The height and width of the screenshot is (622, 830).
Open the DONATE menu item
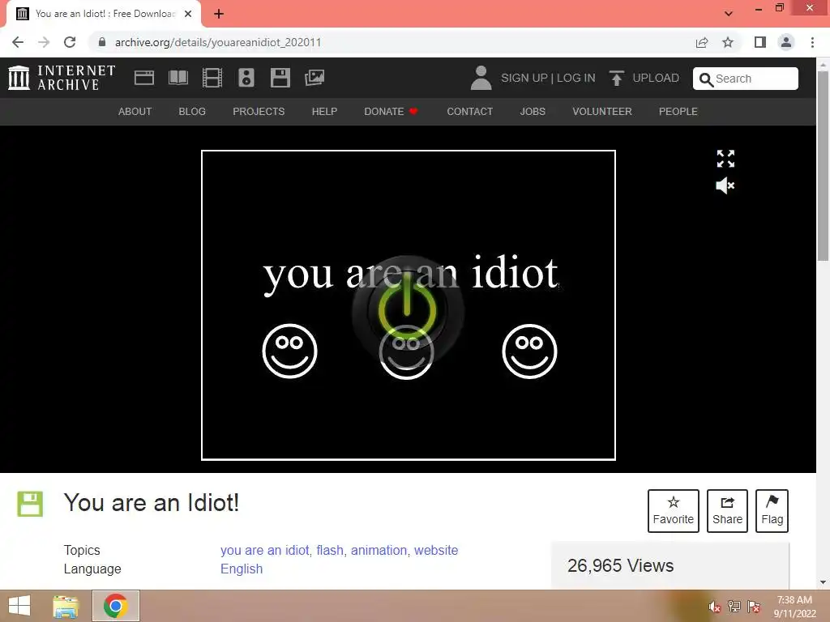391,112
